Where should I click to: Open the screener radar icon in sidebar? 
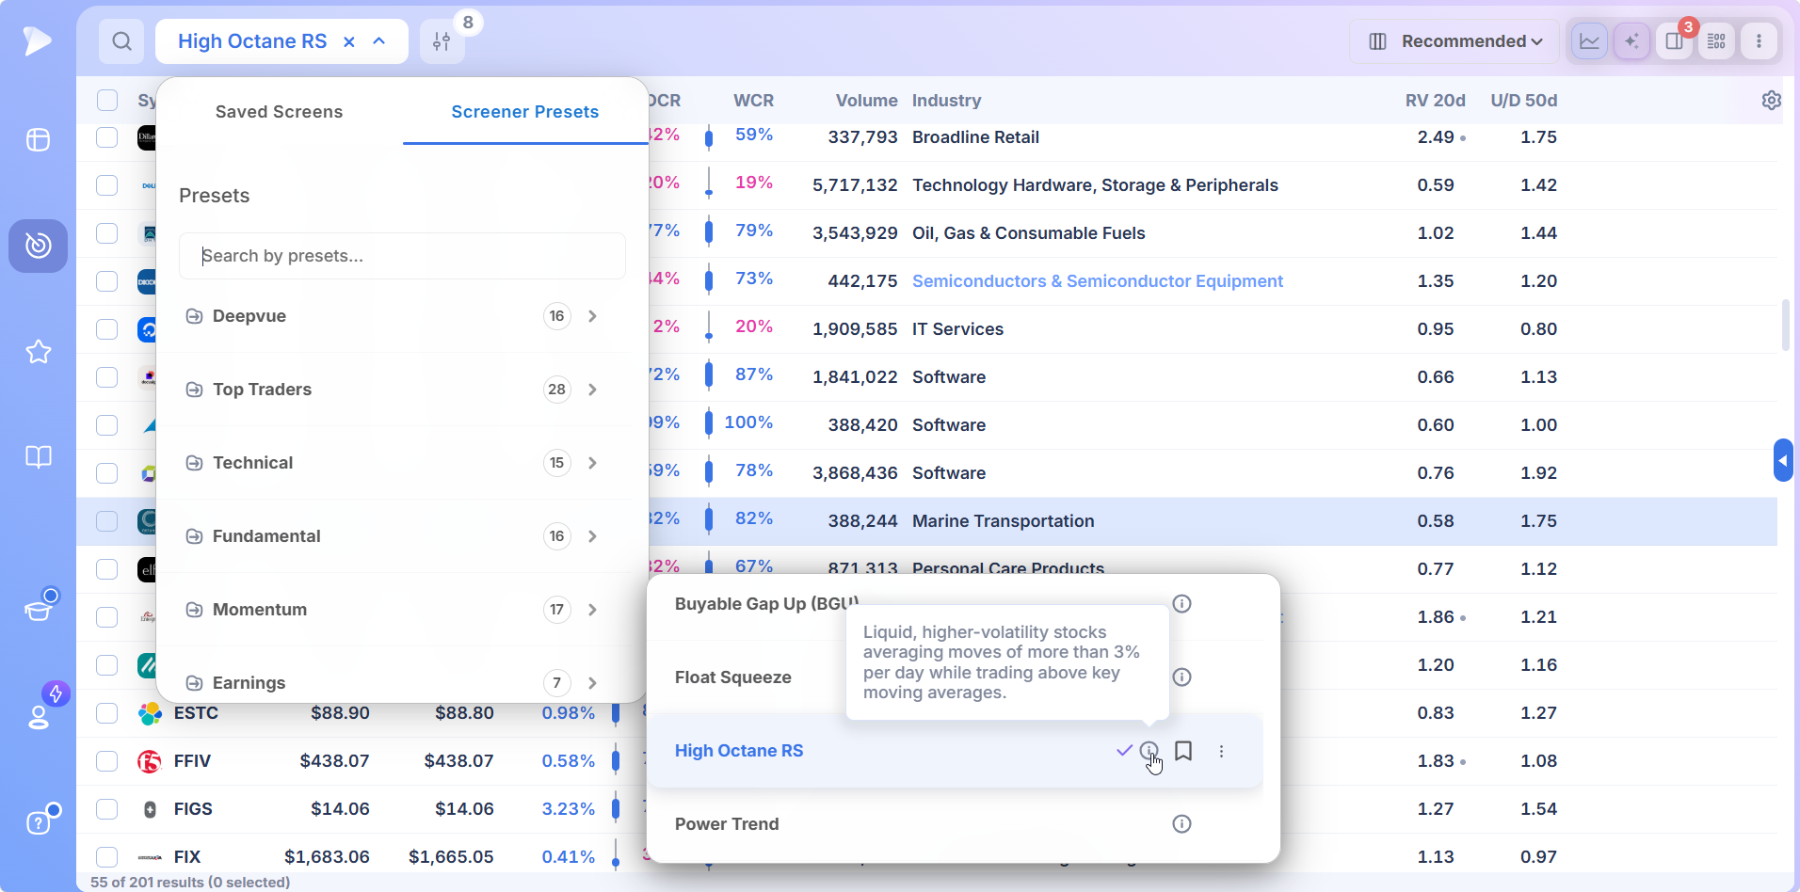coord(39,246)
